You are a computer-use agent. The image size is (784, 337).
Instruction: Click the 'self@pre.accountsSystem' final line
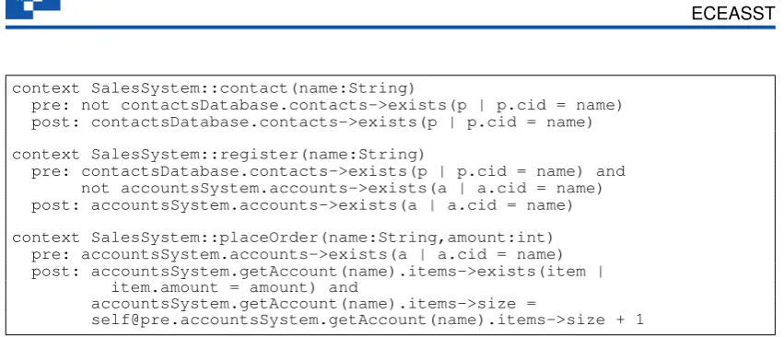click(x=368, y=320)
